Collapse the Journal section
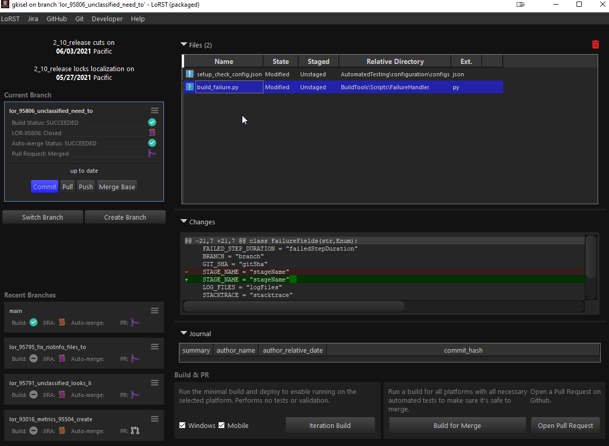Viewport: 609px width, 446px height. click(x=184, y=334)
